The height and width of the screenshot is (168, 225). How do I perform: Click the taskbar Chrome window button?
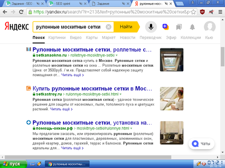click(67, 164)
